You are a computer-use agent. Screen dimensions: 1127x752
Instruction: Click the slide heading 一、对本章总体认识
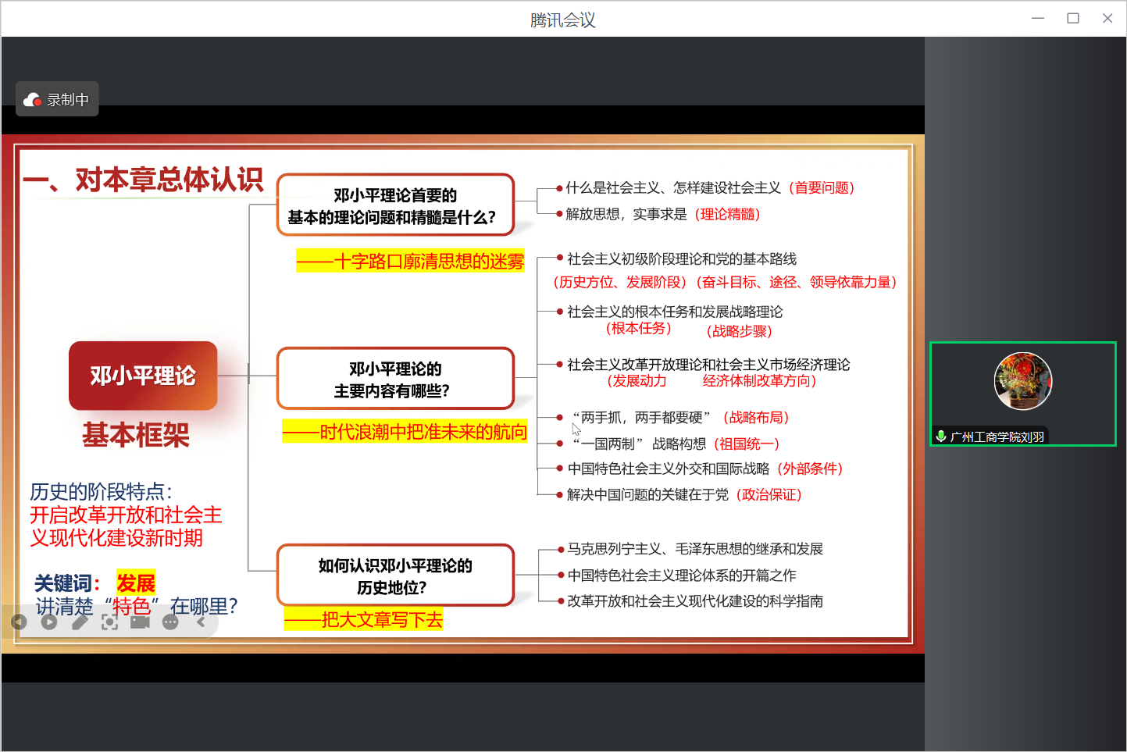coord(144,180)
